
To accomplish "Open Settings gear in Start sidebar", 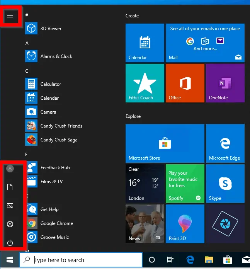I will click(10, 224).
